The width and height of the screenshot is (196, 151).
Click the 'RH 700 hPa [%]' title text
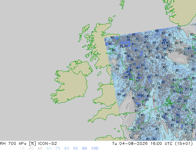(x=18, y=144)
